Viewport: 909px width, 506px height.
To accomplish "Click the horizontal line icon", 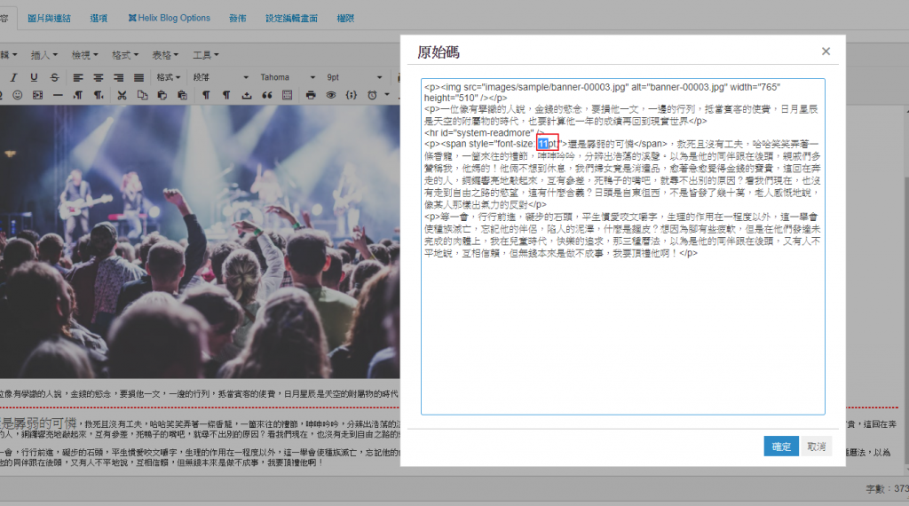I will click(x=58, y=95).
